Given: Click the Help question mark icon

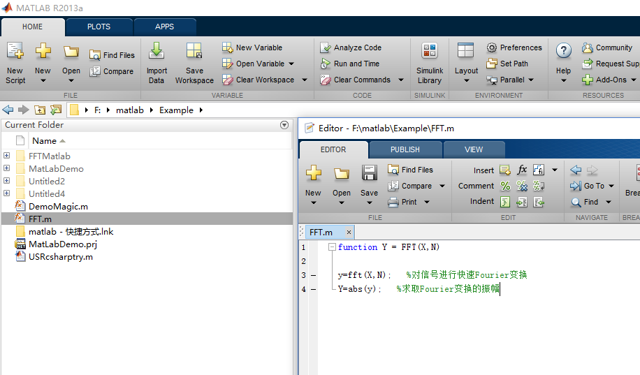Looking at the screenshot, I should (x=564, y=51).
